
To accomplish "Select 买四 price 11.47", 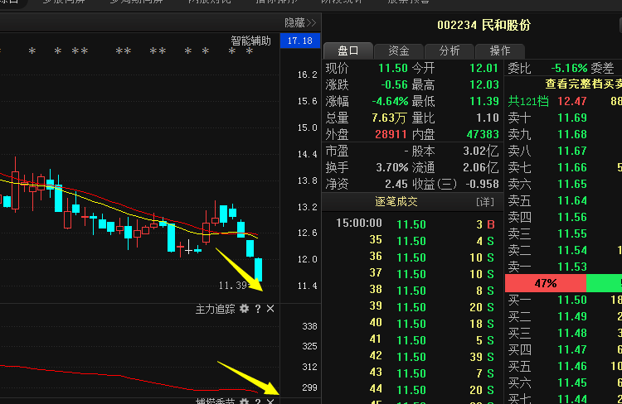I will (x=572, y=349).
